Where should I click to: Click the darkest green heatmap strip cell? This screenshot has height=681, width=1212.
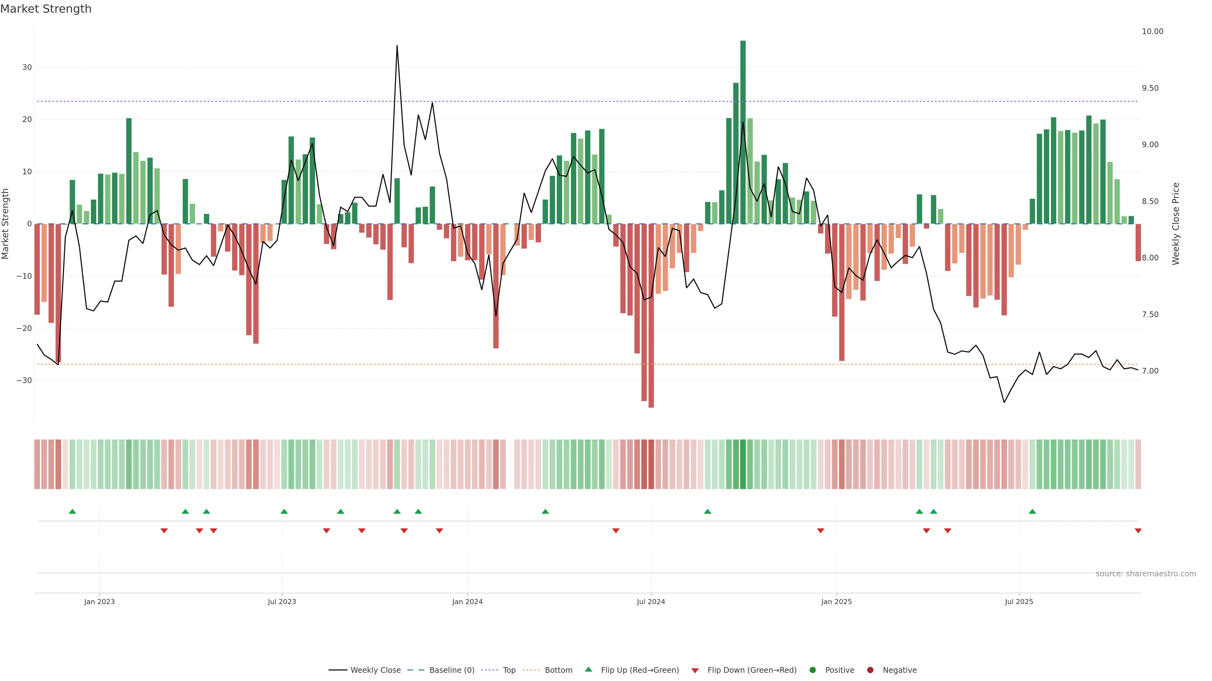(x=743, y=464)
